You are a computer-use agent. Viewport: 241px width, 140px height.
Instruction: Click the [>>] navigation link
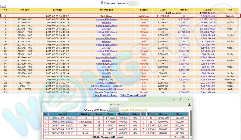pos(5,6)
